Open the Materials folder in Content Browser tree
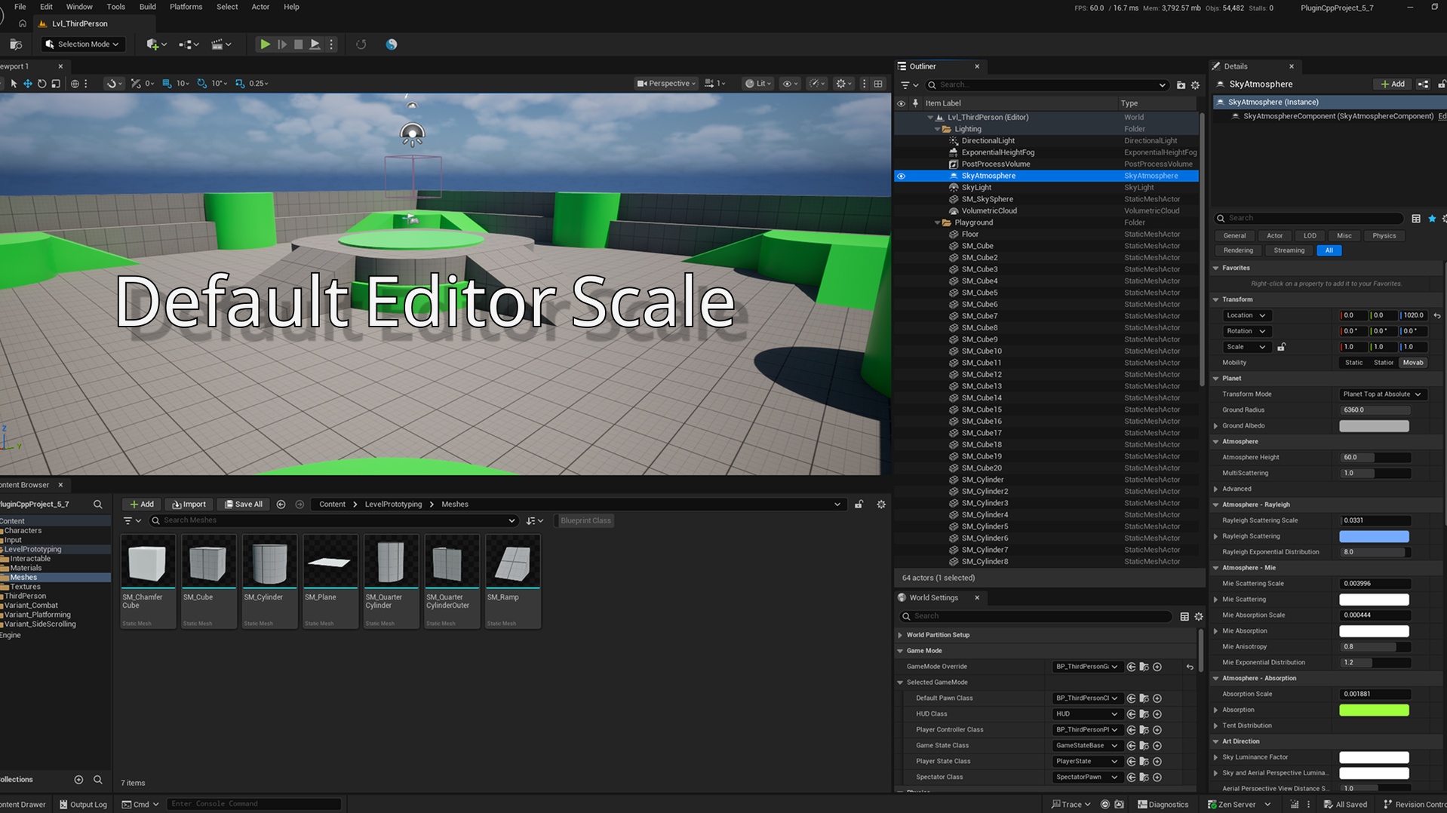The width and height of the screenshot is (1447, 813). pos(26,568)
